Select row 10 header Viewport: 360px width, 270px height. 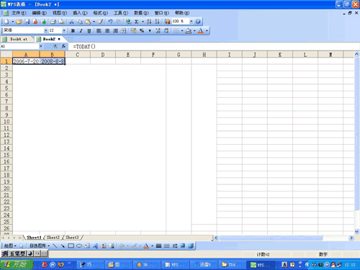(x=6, y=122)
